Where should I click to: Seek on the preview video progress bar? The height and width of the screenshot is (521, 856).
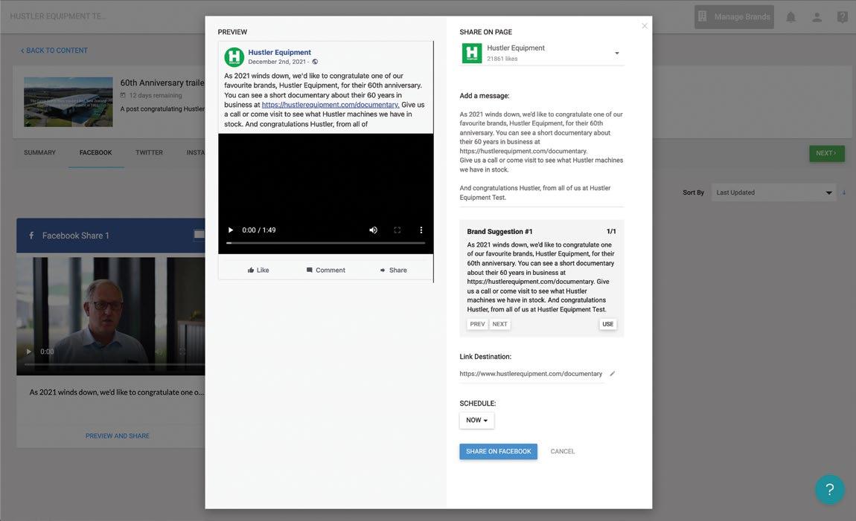326,243
